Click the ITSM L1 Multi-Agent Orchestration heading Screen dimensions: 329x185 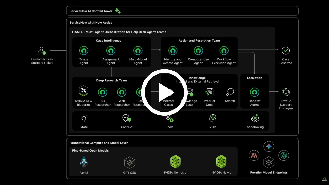click(x=119, y=32)
